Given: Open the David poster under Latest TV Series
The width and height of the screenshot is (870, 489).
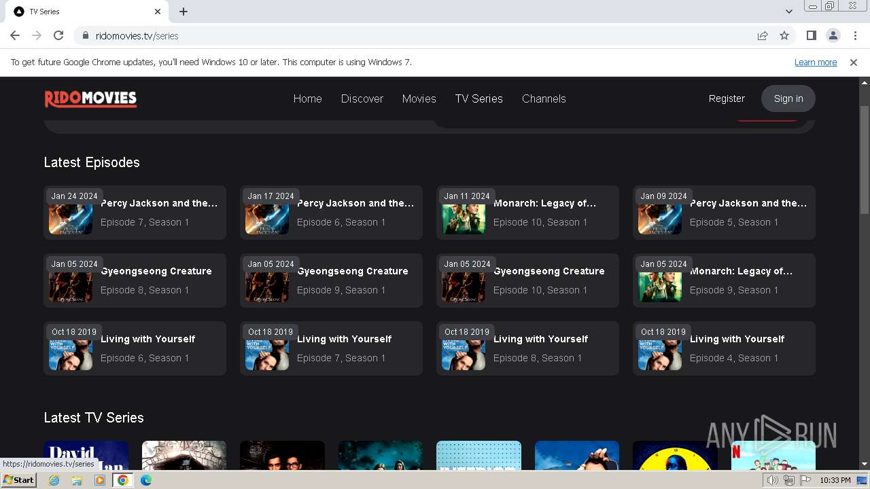Looking at the screenshot, I should (x=86, y=456).
